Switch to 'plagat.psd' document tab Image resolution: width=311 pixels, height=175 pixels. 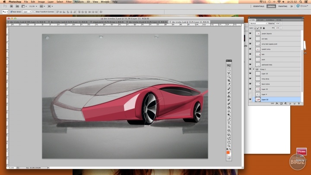[107, 22]
